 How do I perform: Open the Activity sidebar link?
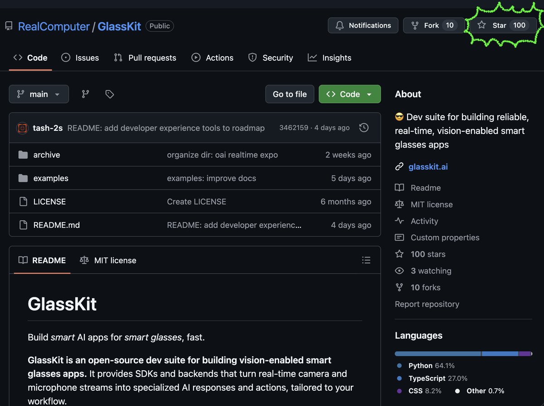point(424,221)
